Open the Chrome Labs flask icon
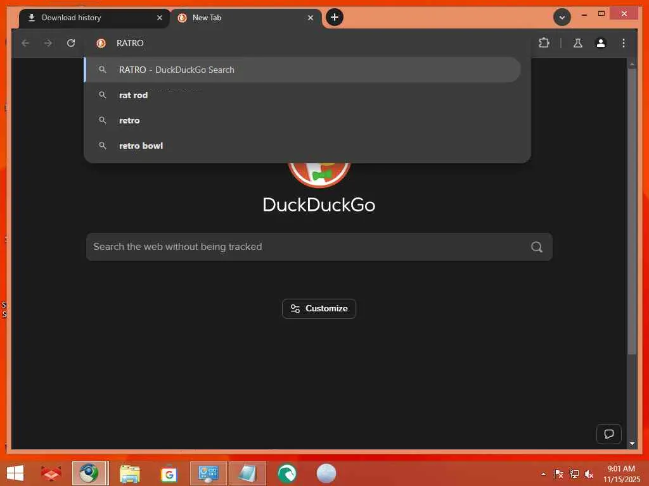The width and height of the screenshot is (649, 486). pyautogui.click(x=578, y=43)
